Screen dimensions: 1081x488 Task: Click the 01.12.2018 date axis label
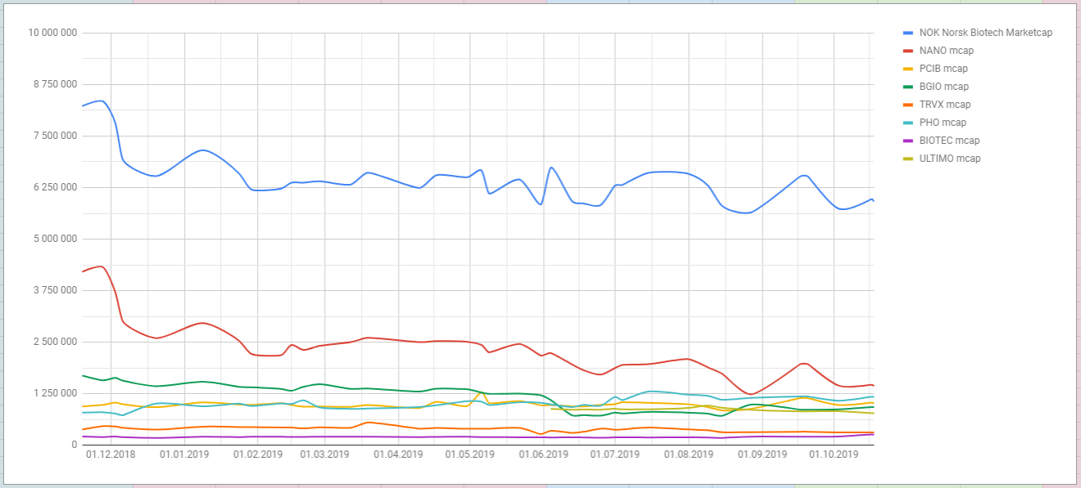[111, 454]
